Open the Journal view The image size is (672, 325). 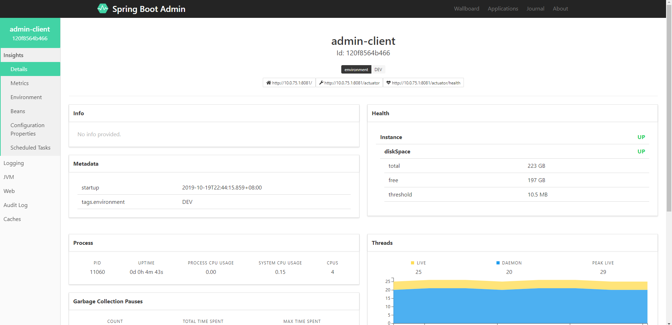(x=535, y=9)
